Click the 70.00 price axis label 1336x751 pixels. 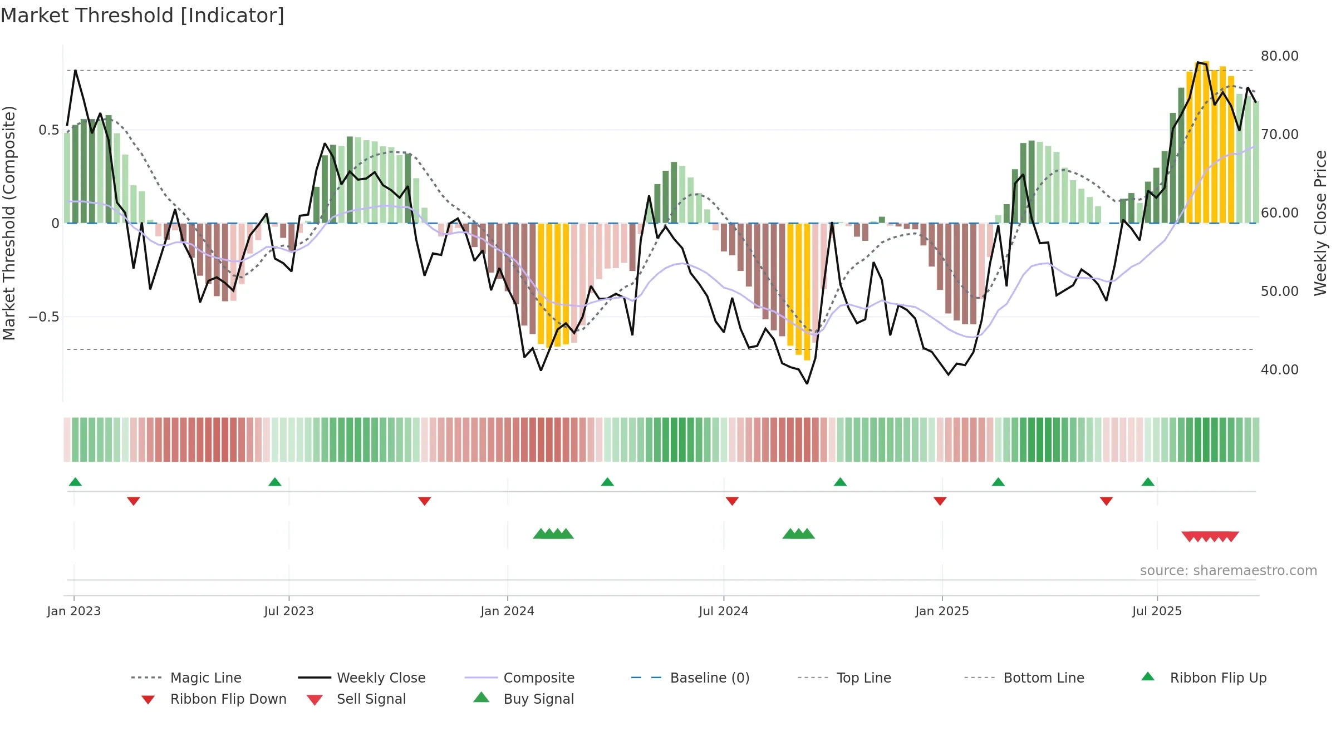[1280, 135]
